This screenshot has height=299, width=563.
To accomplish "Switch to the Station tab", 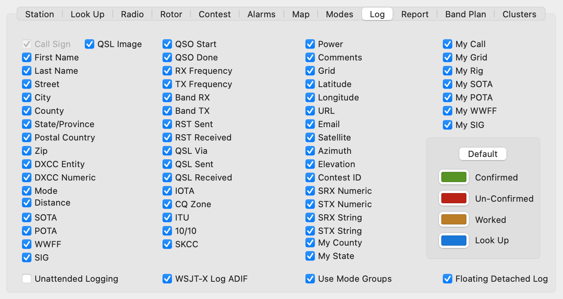I will pos(39,14).
